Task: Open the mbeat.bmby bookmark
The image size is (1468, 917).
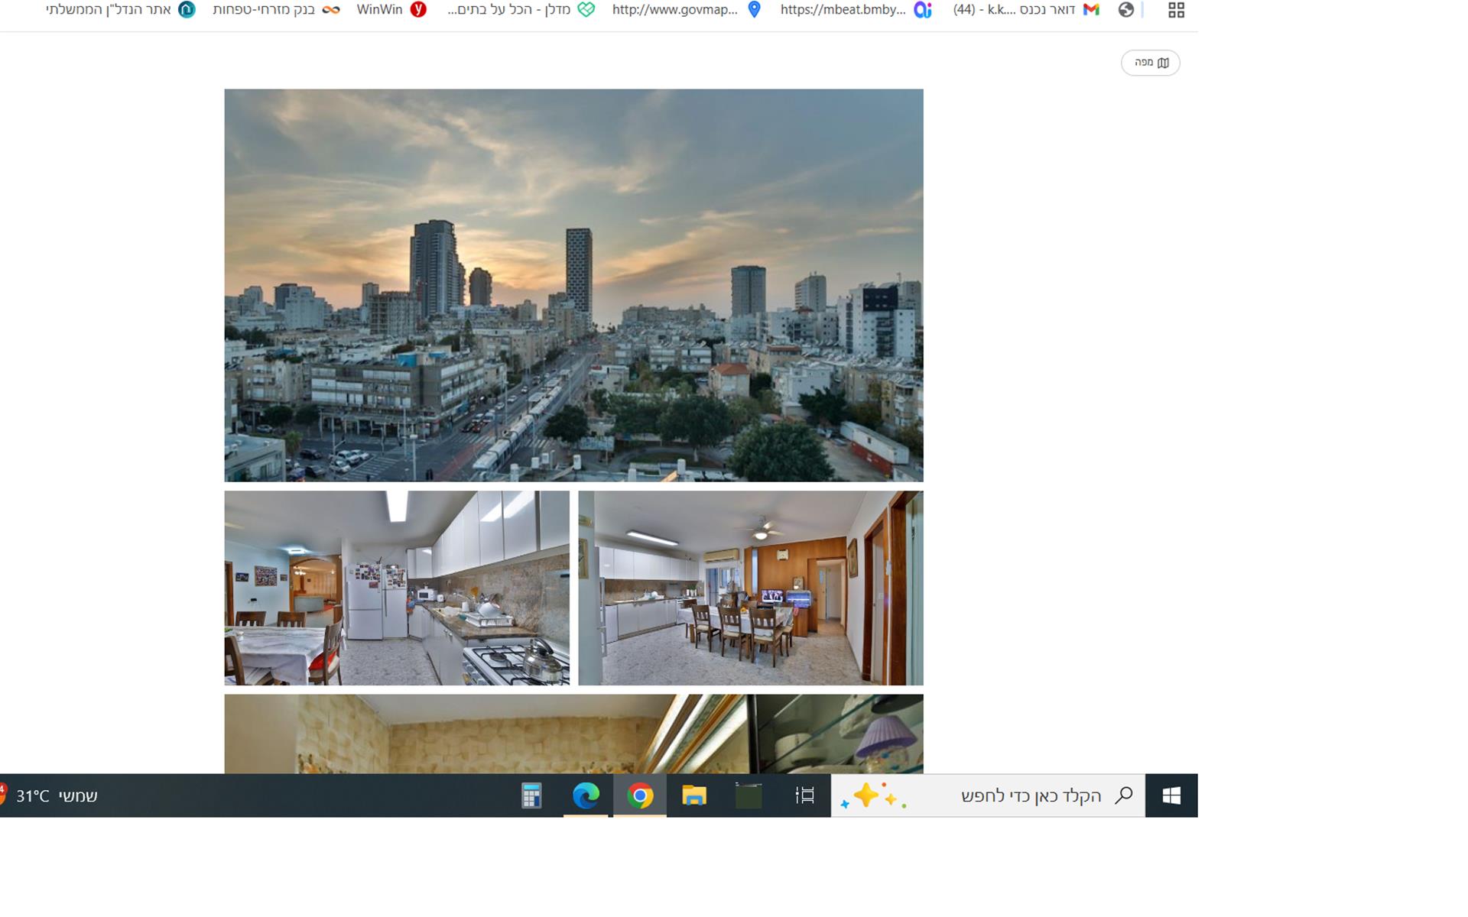Action: pos(855,10)
